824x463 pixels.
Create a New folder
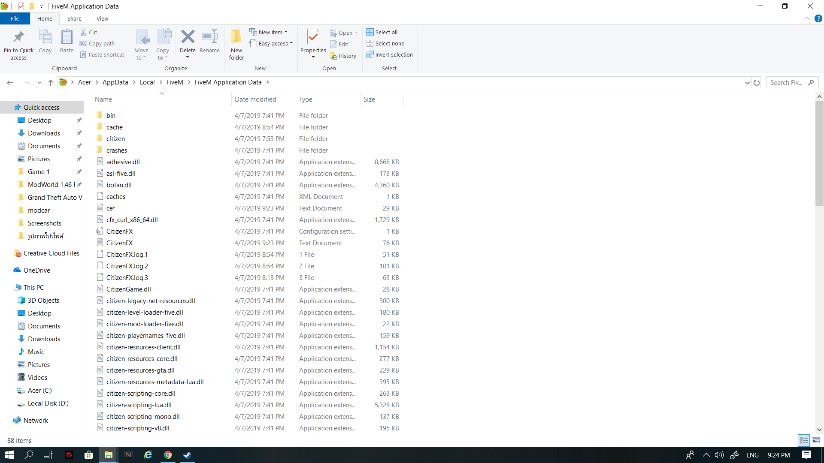(236, 45)
